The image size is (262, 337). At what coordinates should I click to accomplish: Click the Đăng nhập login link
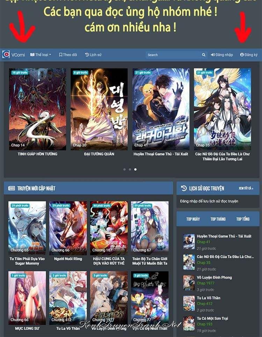coord(222,55)
